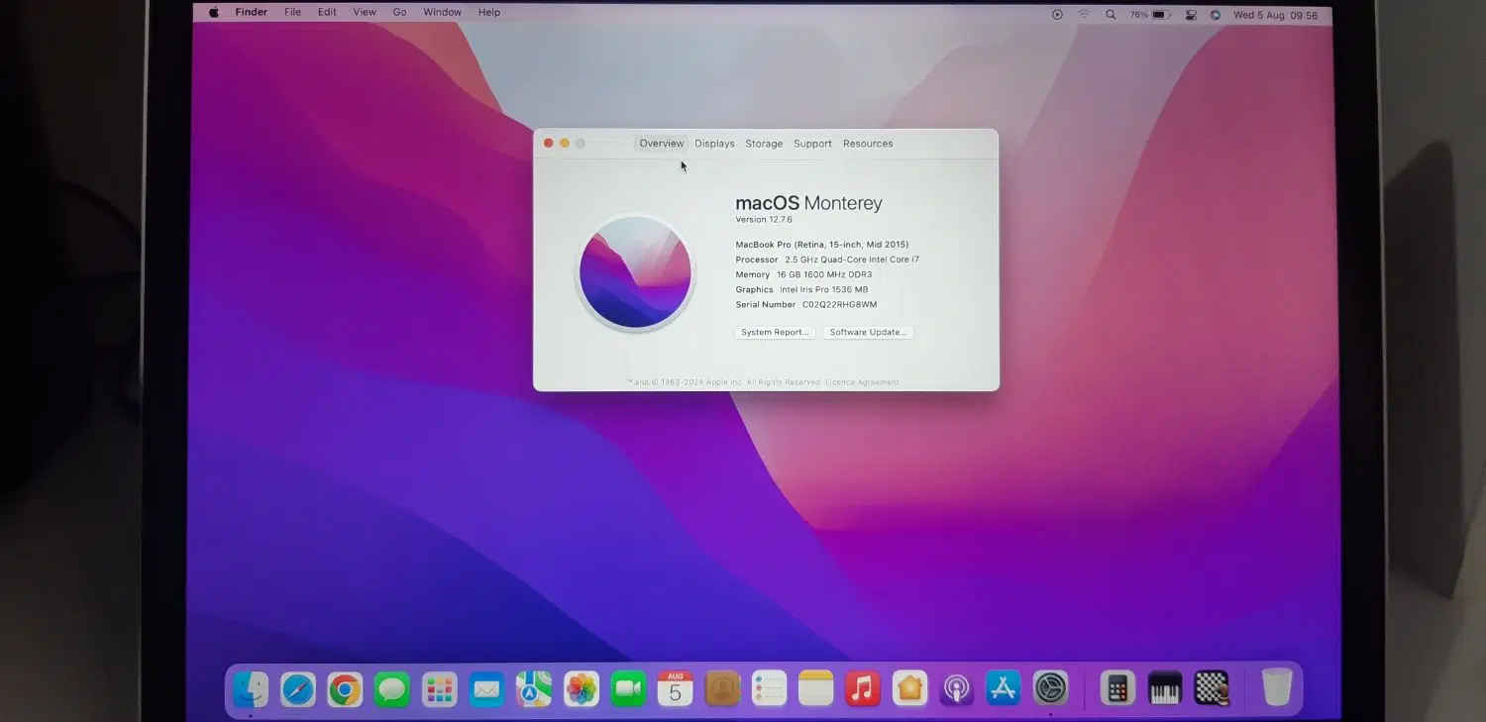Launch Maps from the Dock

pyautogui.click(x=534, y=688)
